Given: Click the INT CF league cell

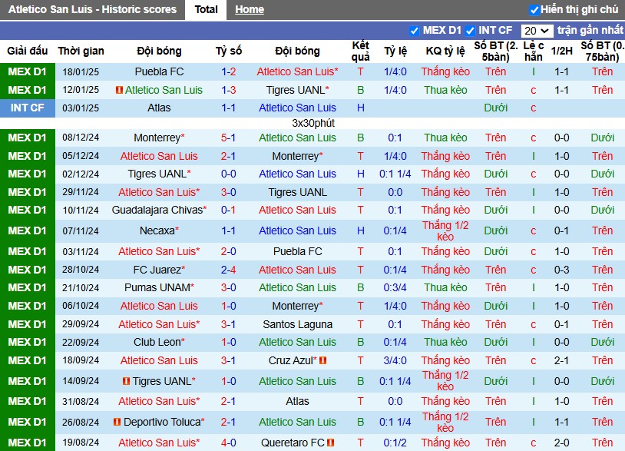Looking at the screenshot, I should coord(28,108).
